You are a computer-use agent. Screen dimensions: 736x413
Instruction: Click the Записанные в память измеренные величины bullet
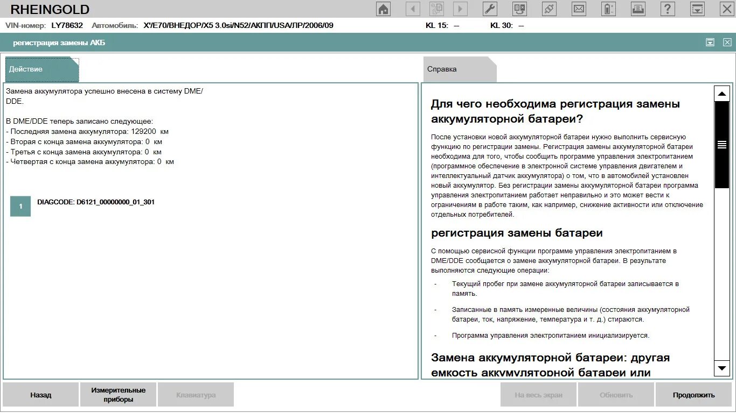click(571, 315)
